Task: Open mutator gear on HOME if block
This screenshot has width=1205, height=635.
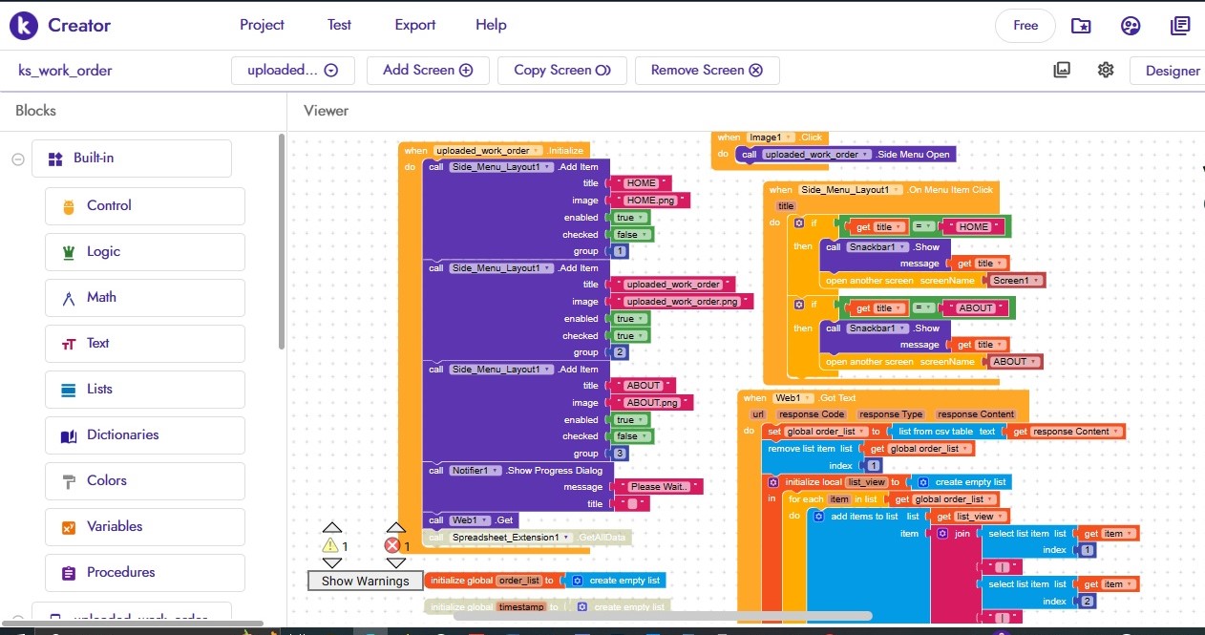Action: 799,222
